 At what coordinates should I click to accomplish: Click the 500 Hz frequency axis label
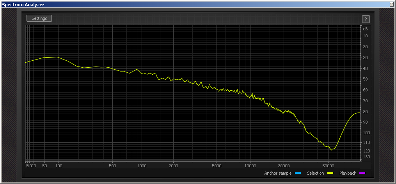[x=112, y=166]
